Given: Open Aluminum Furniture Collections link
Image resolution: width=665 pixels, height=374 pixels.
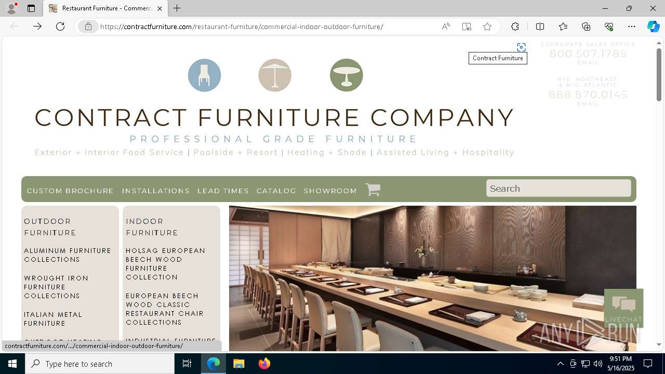Looking at the screenshot, I should [x=68, y=255].
